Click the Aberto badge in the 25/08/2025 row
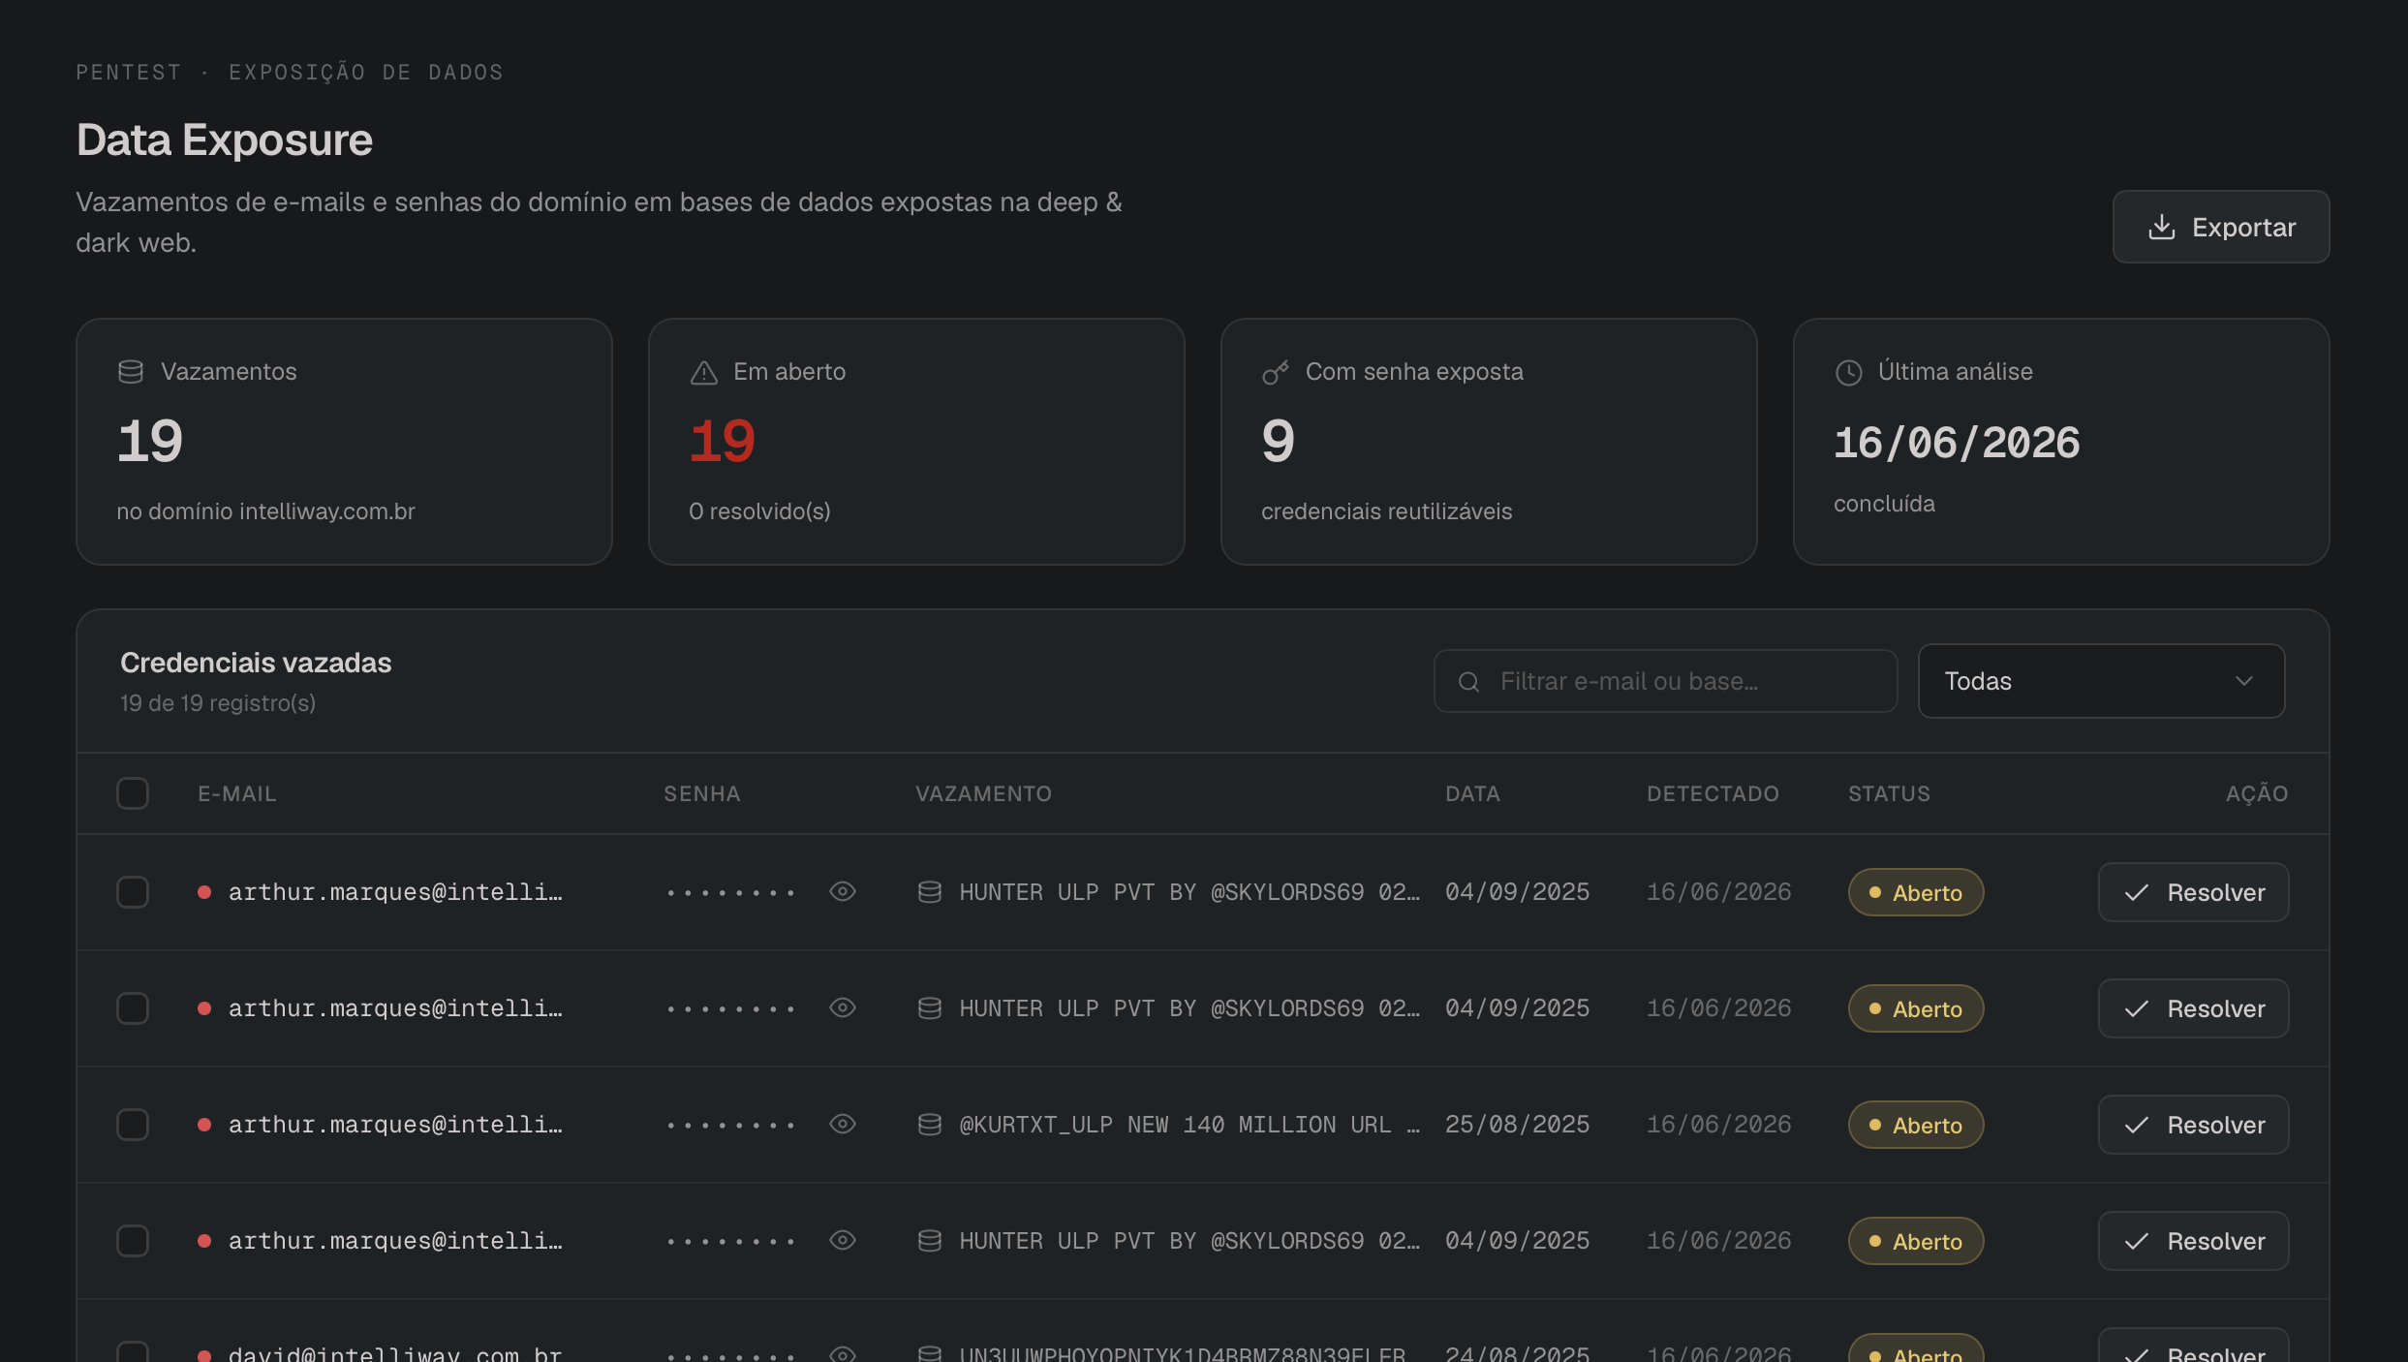Viewport: 2408px width, 1362px height. (x=1915, y=1125)
